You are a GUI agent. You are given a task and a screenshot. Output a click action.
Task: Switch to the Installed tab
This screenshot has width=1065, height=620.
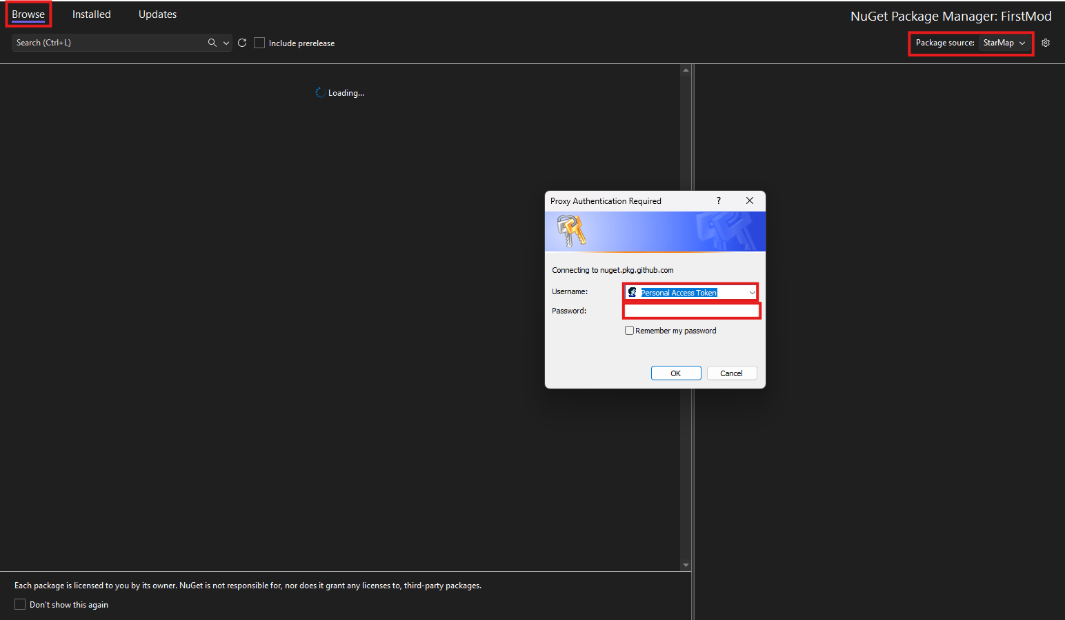click(x=92, y=14)
